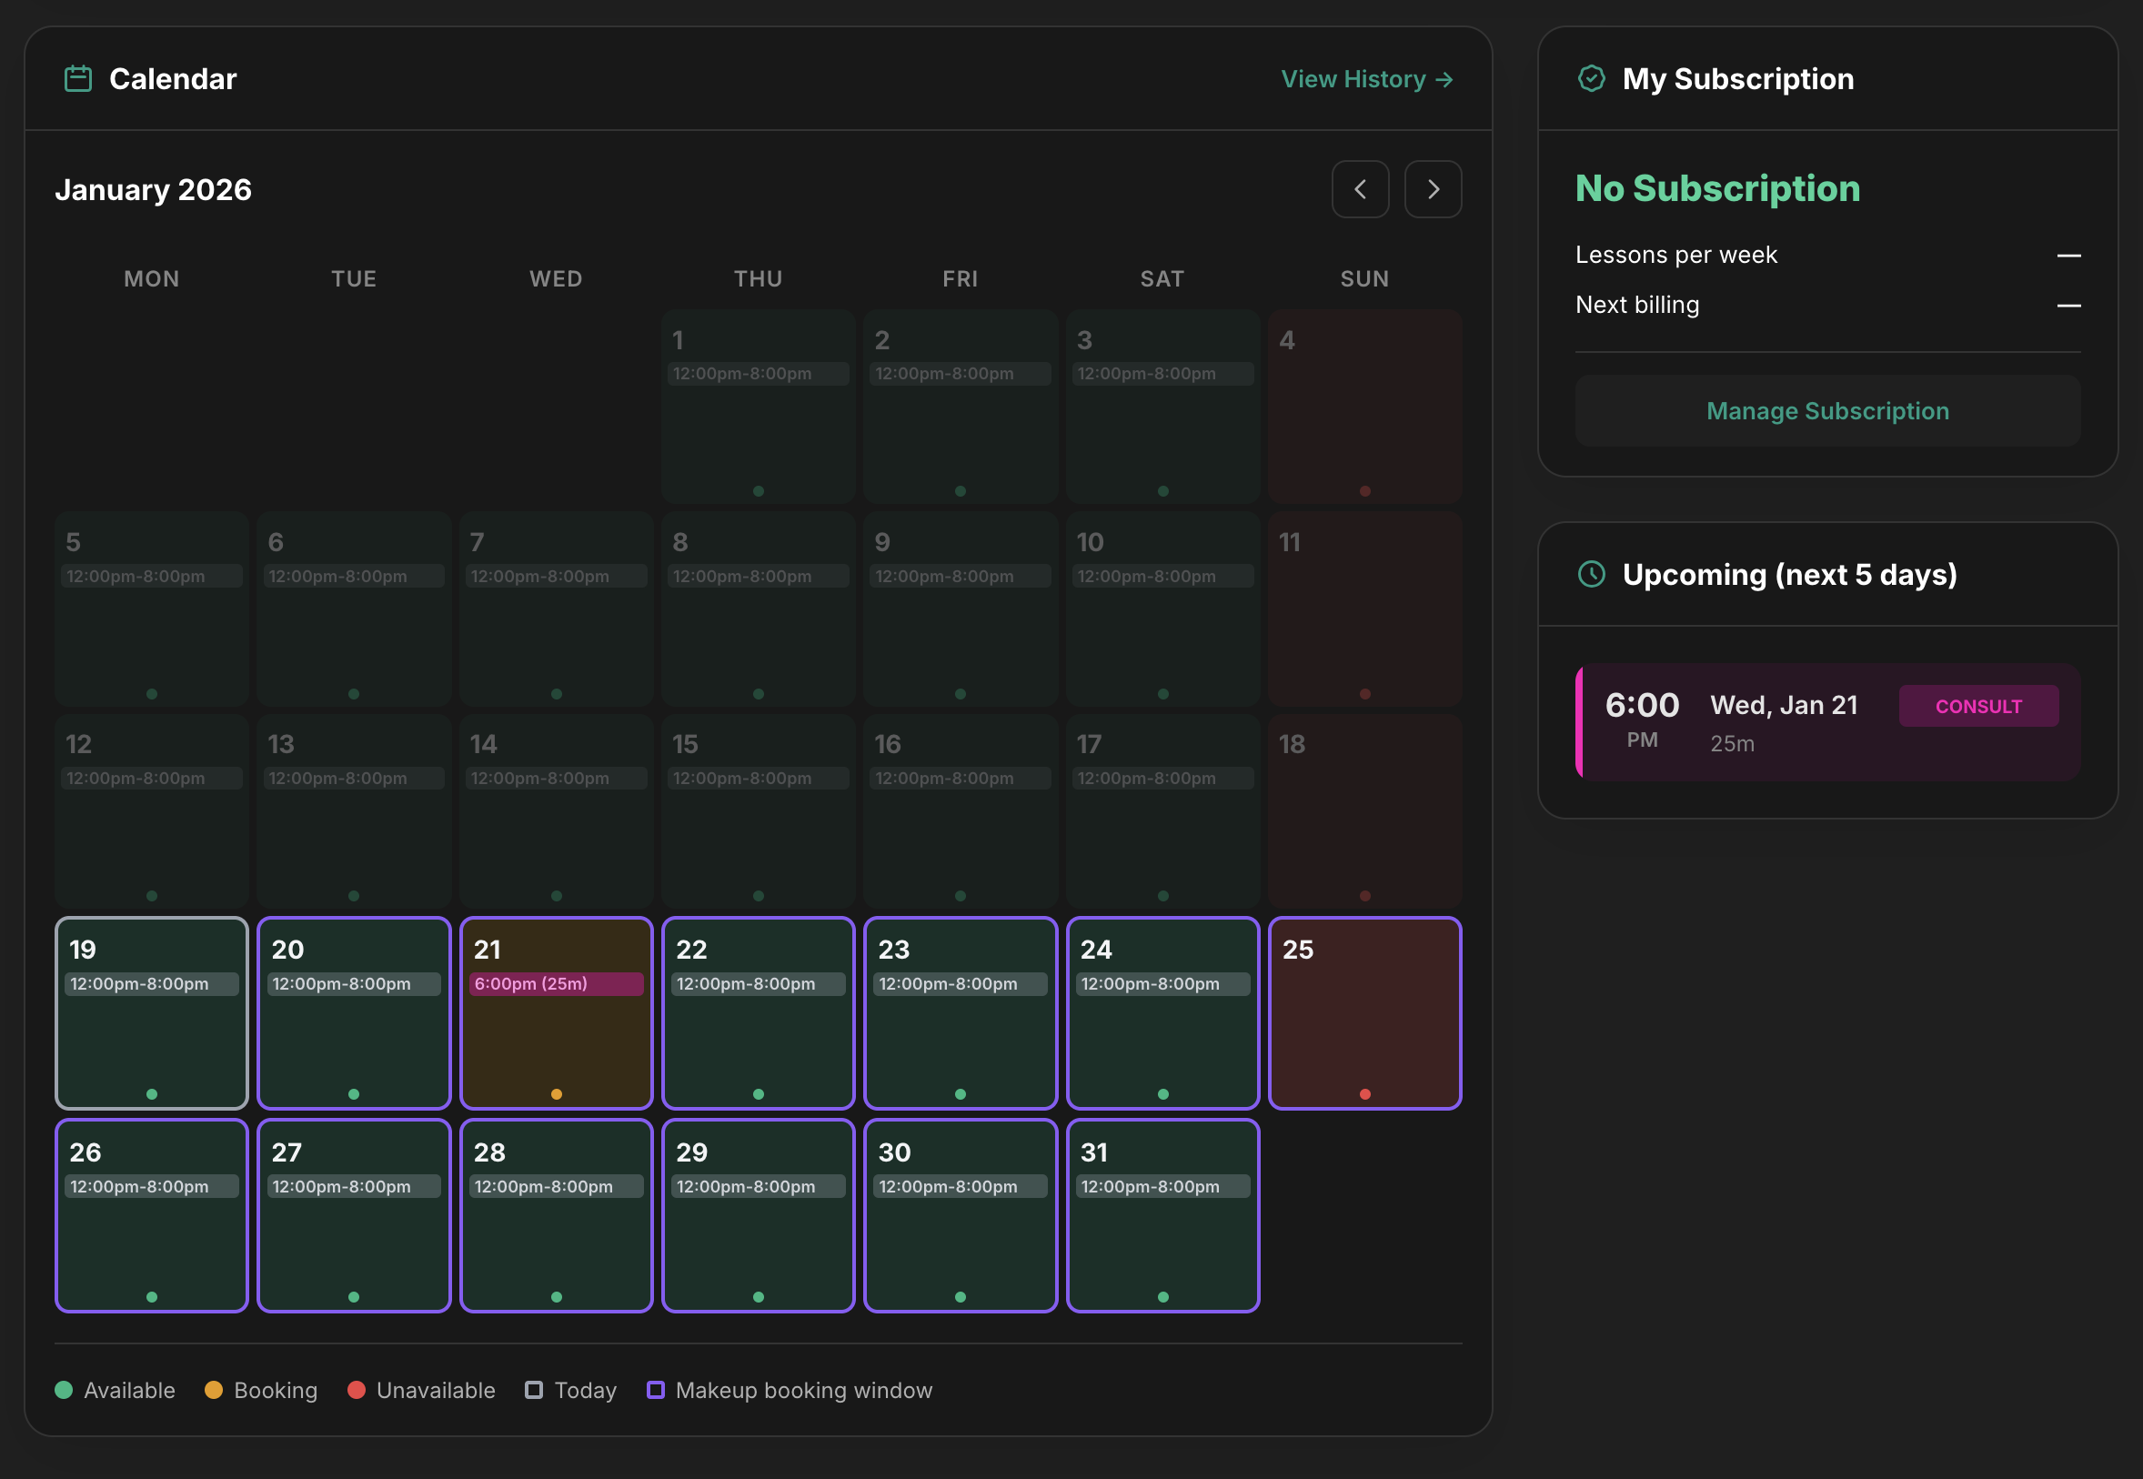Select the 12:00pm-8:00pm slot on January 1
Image resolution: width=2143 pixels, height=1479 pixels.
click(x=758, y=374)
